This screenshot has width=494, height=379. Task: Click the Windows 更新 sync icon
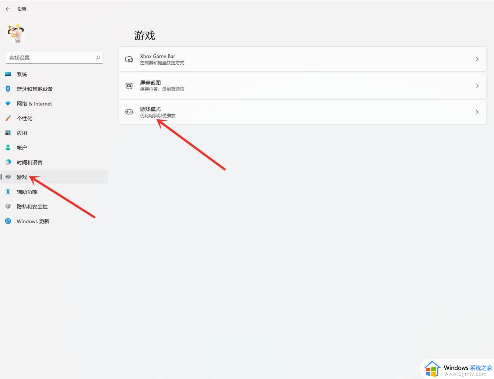8,221
